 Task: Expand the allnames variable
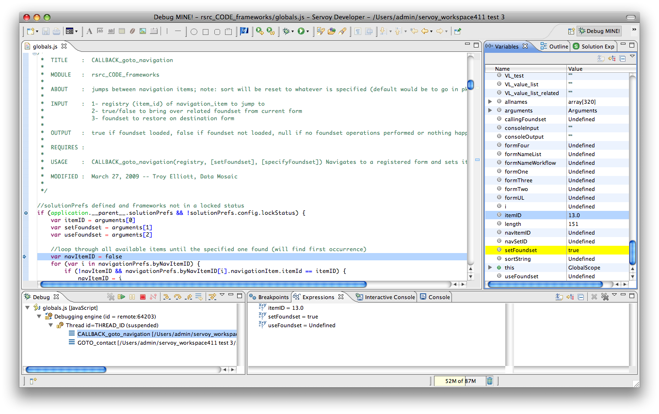pyautogui.click(x=490, y=102)
